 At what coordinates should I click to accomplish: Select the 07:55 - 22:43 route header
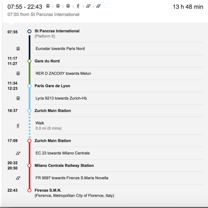[x=25, y=7]
